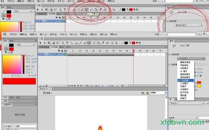Screen dimensions: 209x130
Task: Select the Rectangle tool in front window
Action: (76, 43)
